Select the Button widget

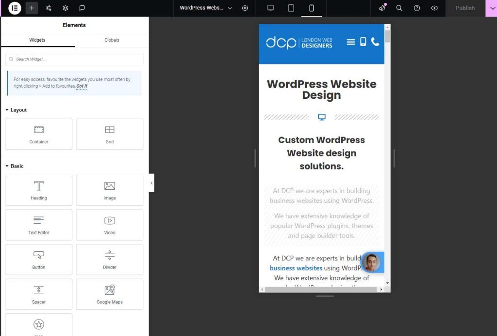tap(39, 260)
